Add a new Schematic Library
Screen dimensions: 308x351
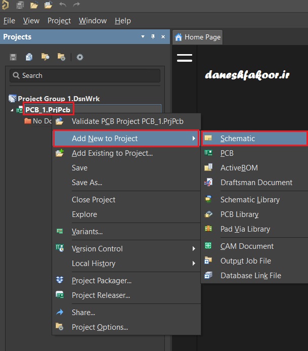click(x=255, y=200)
